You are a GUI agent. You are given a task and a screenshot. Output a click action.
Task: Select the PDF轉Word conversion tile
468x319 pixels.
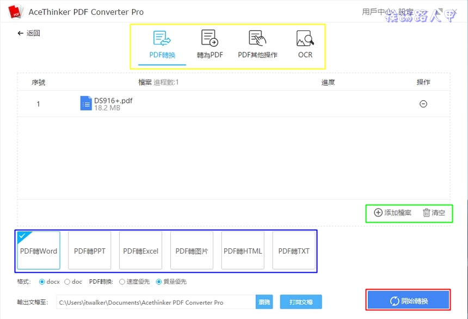(x=39, y=250)
